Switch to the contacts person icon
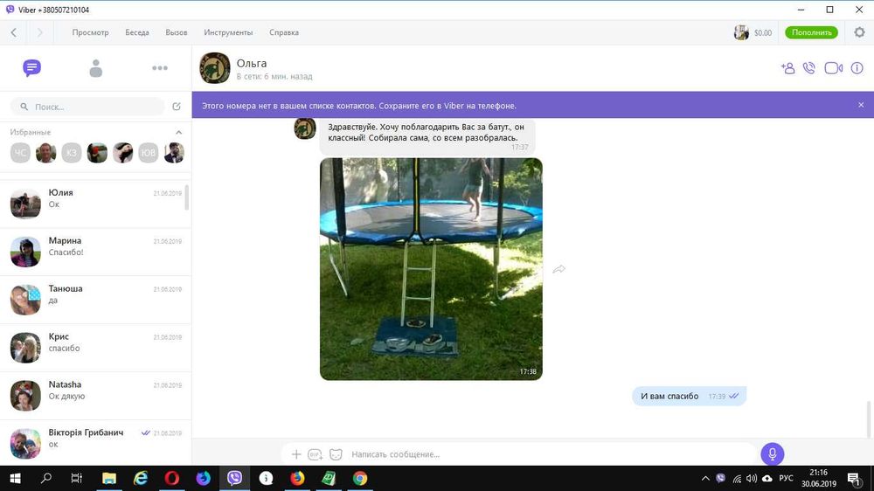 [96, 68]
